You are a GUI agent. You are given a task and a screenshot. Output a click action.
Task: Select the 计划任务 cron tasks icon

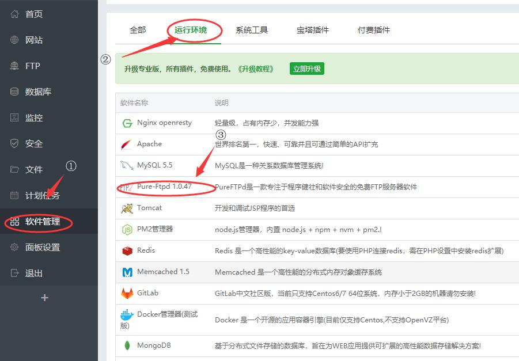click(x=14, y=195)
